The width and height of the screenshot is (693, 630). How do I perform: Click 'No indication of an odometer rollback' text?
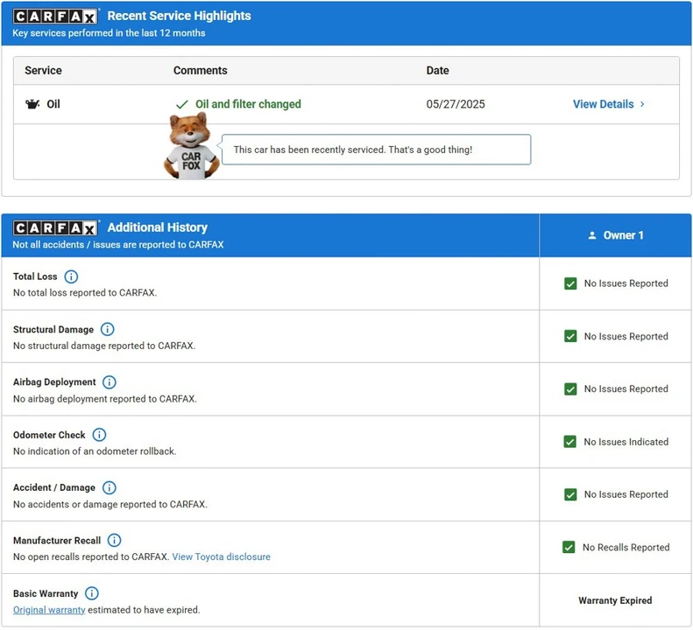(95, 451)
